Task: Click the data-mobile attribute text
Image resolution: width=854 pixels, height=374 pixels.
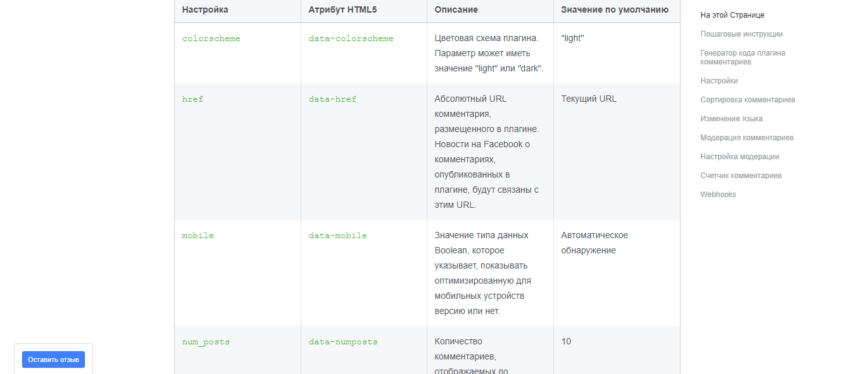Action: 337,236
